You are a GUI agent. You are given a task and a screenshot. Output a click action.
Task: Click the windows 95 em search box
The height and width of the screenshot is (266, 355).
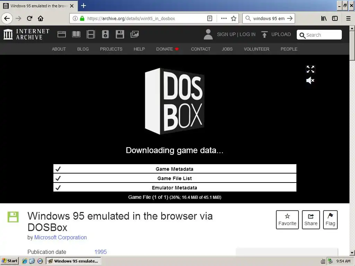(269, 18)
